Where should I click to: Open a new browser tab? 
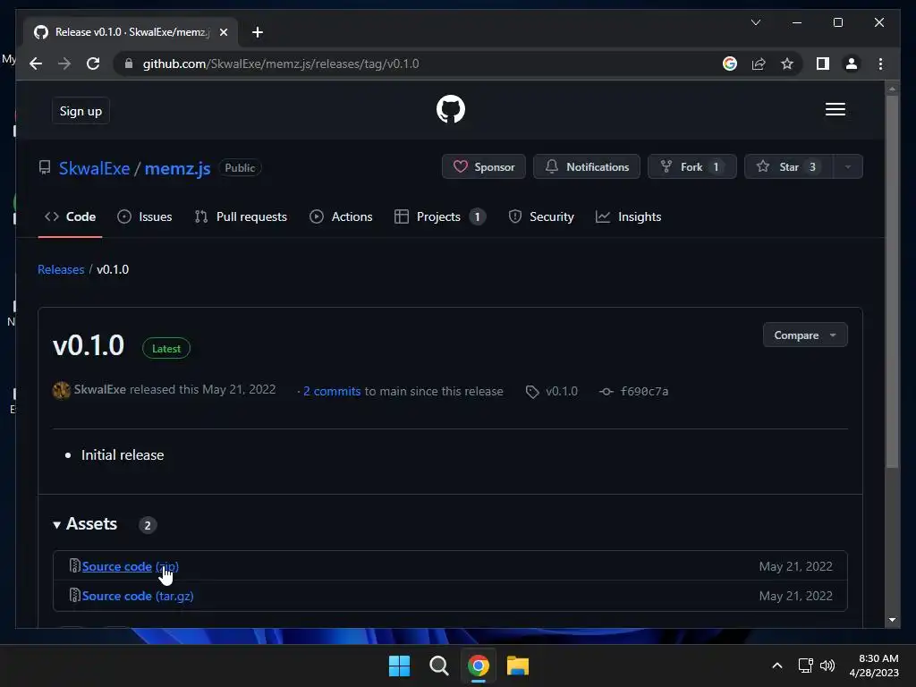click(257, 32)
